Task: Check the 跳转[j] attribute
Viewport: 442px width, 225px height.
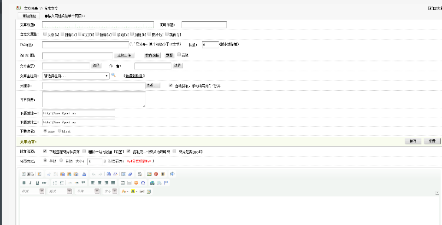Action: click(167, 34)
